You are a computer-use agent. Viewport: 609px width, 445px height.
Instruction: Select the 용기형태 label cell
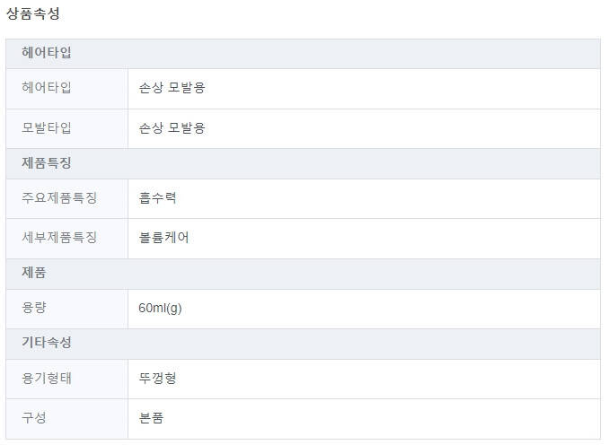[47, 378]
